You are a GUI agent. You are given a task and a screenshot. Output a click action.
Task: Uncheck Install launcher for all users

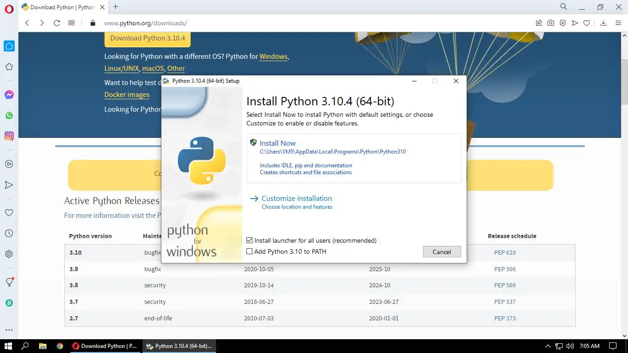pyautogui.click(x=250, y=240)
